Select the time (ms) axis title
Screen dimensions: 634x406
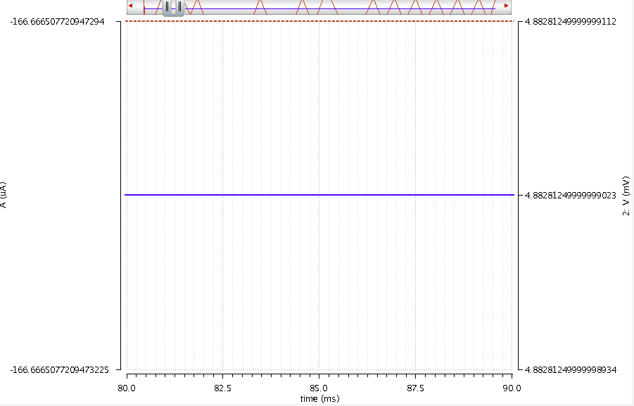319,399
